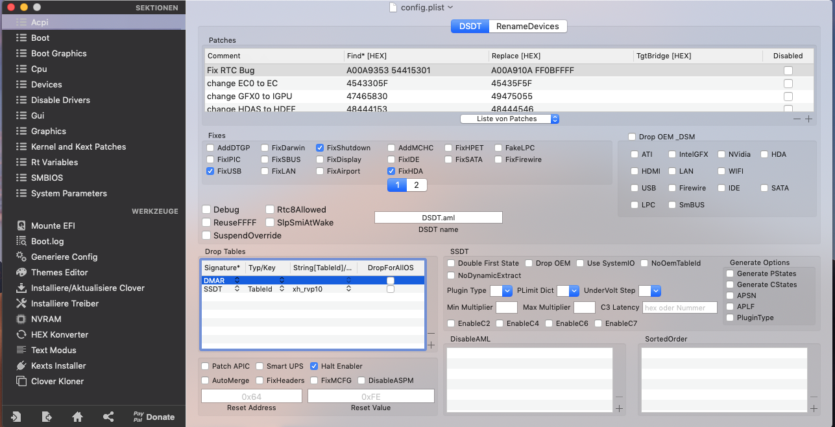835x427 pixels.
Task: Open the TableId Typ/Key selector in SSDT row
Action: click(x=282, y=289)
